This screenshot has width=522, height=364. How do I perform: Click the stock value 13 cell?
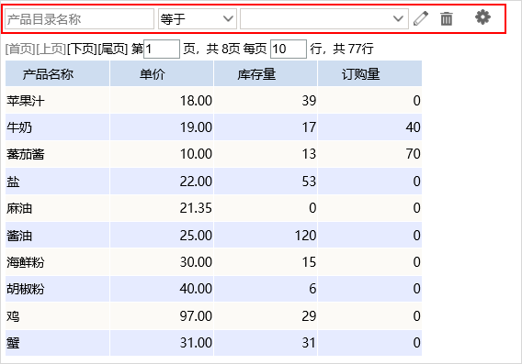tap(266, 154)
